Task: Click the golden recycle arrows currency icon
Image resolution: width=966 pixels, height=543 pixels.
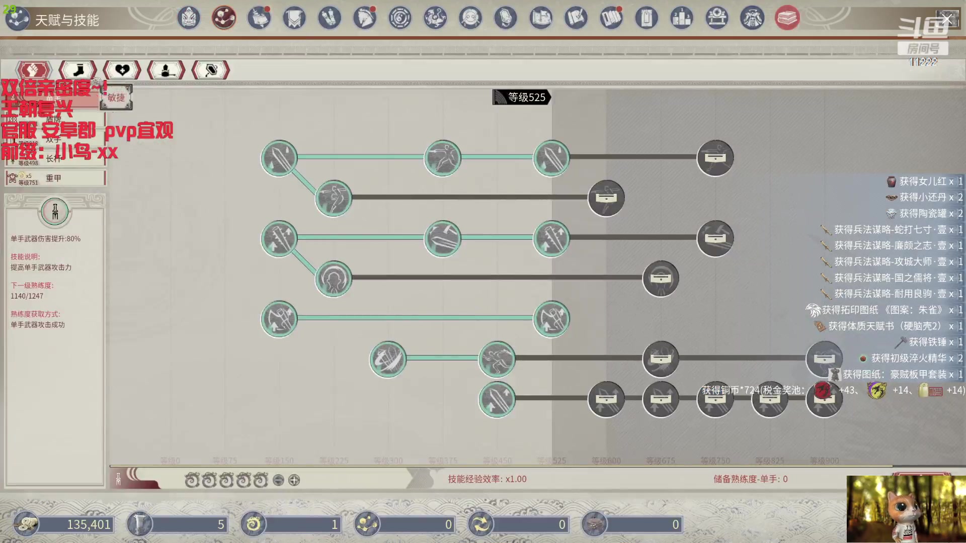Action: click(480, 524)
